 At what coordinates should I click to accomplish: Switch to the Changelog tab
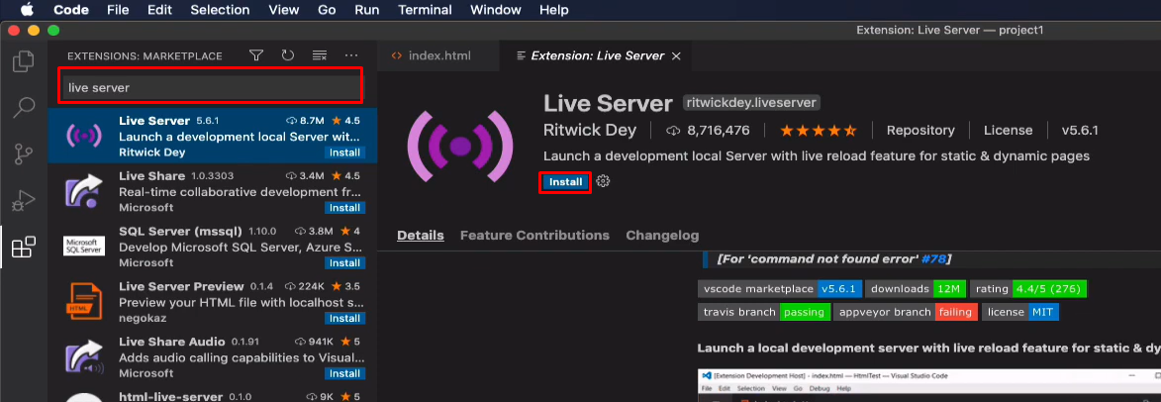(x=662, y=236)
